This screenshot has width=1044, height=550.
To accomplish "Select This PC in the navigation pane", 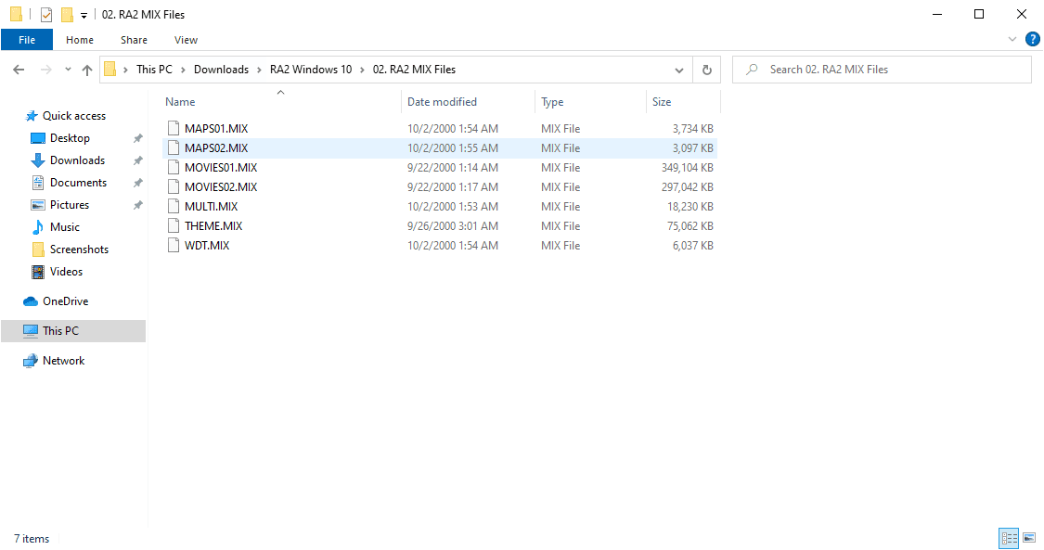I will (73, 331).
